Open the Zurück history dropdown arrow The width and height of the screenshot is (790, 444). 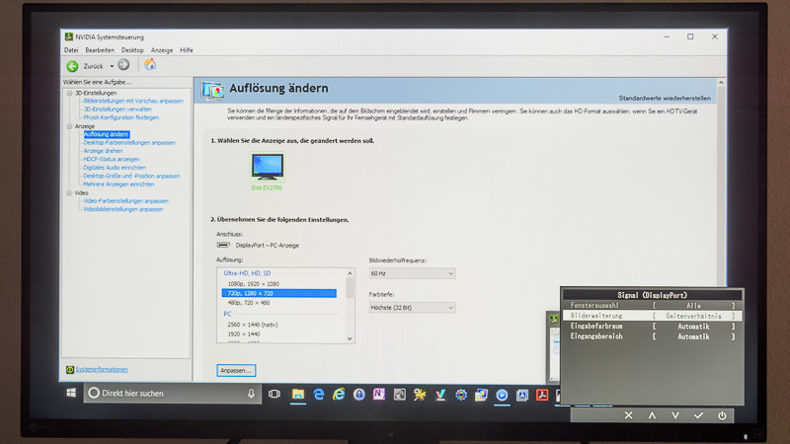tap(112, 66)
